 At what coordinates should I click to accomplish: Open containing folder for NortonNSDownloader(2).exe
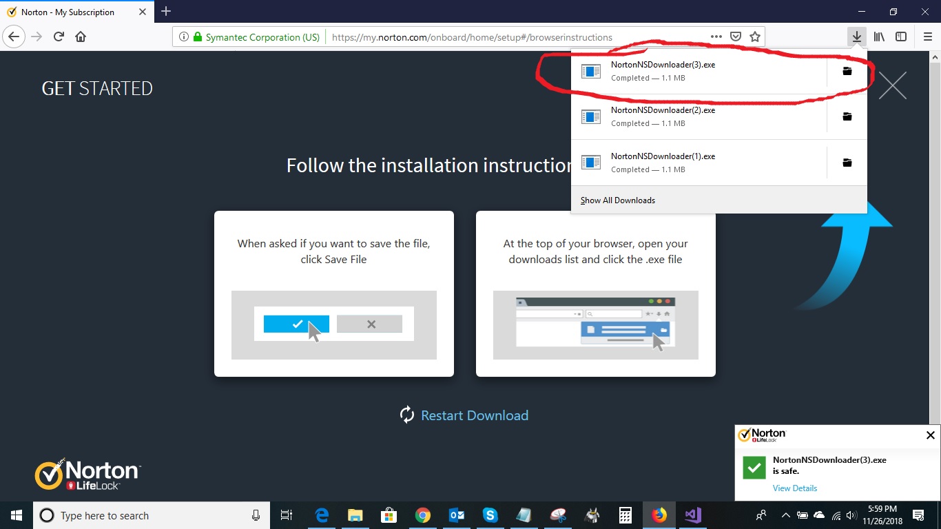(x=847, y=116)
